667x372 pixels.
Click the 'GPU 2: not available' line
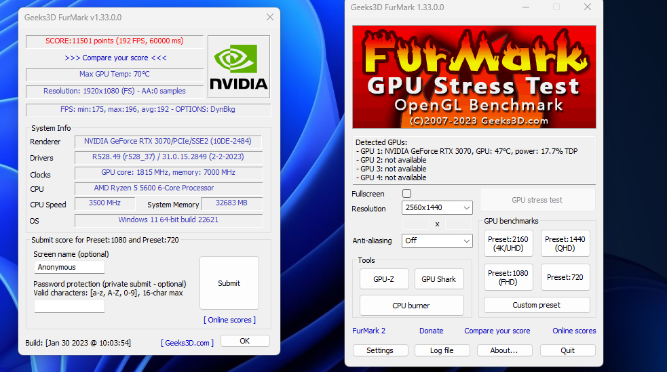(x=391, y=160)
